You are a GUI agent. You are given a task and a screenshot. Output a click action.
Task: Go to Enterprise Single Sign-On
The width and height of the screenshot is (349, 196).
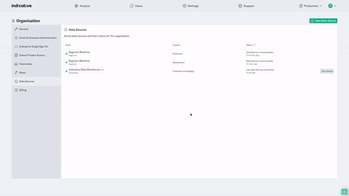coord(37,47)
